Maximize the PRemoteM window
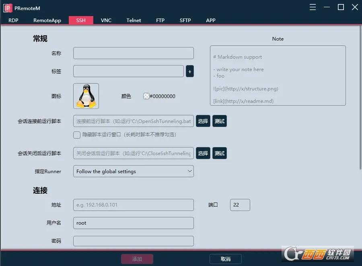This screenshot has width=362, height=266. (341, 7)
